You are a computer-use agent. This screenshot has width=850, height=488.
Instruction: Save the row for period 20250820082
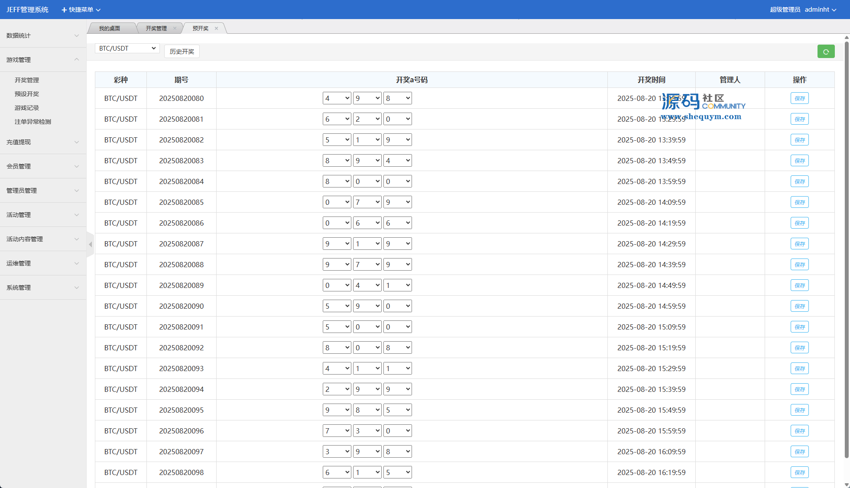coord(799,140)
